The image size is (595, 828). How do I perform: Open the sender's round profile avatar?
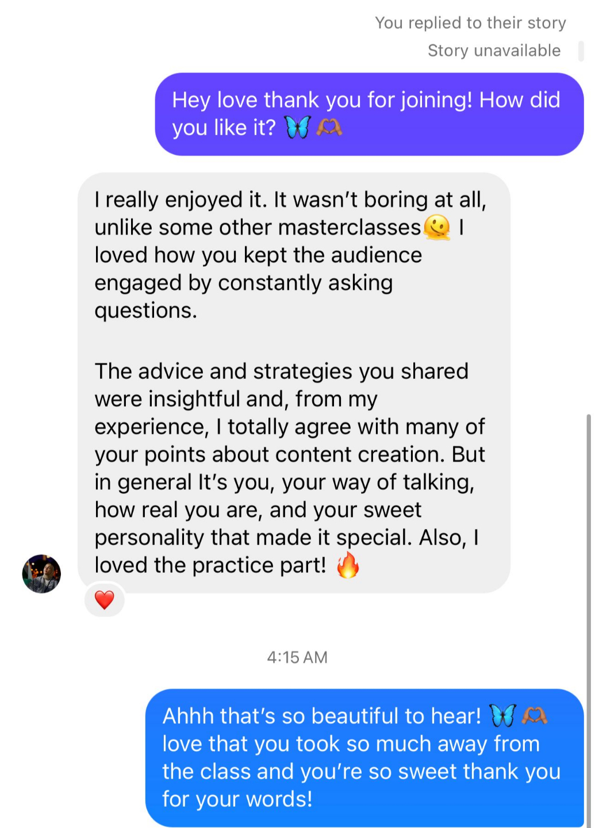[41, 574]
